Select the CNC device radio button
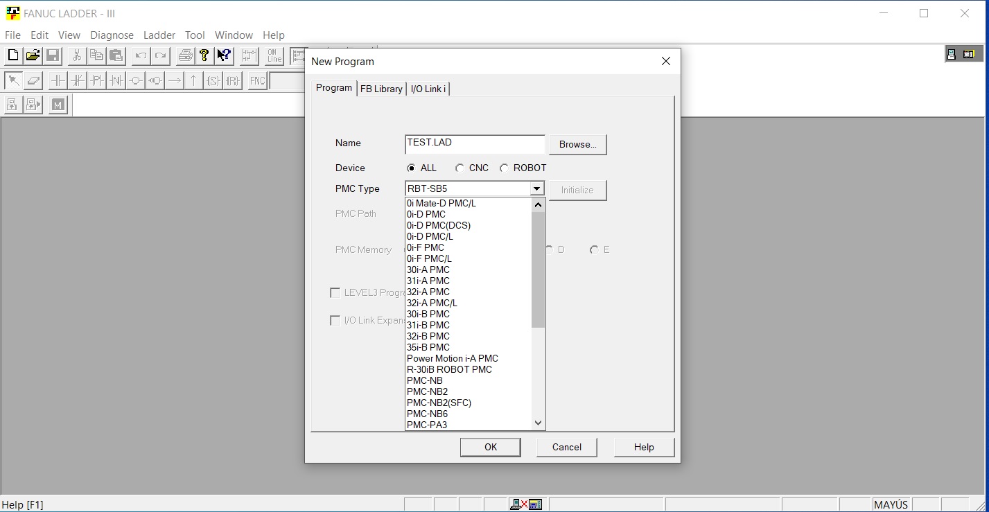 460,168
